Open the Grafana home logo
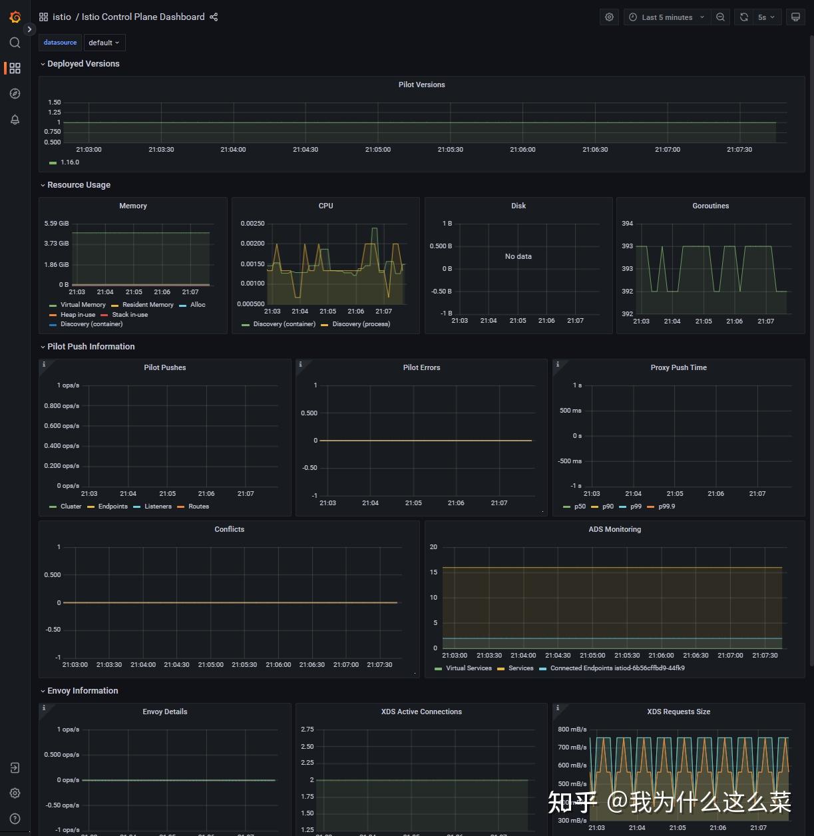The width and height of the screenshot is (814, 836). click(15, 17)
